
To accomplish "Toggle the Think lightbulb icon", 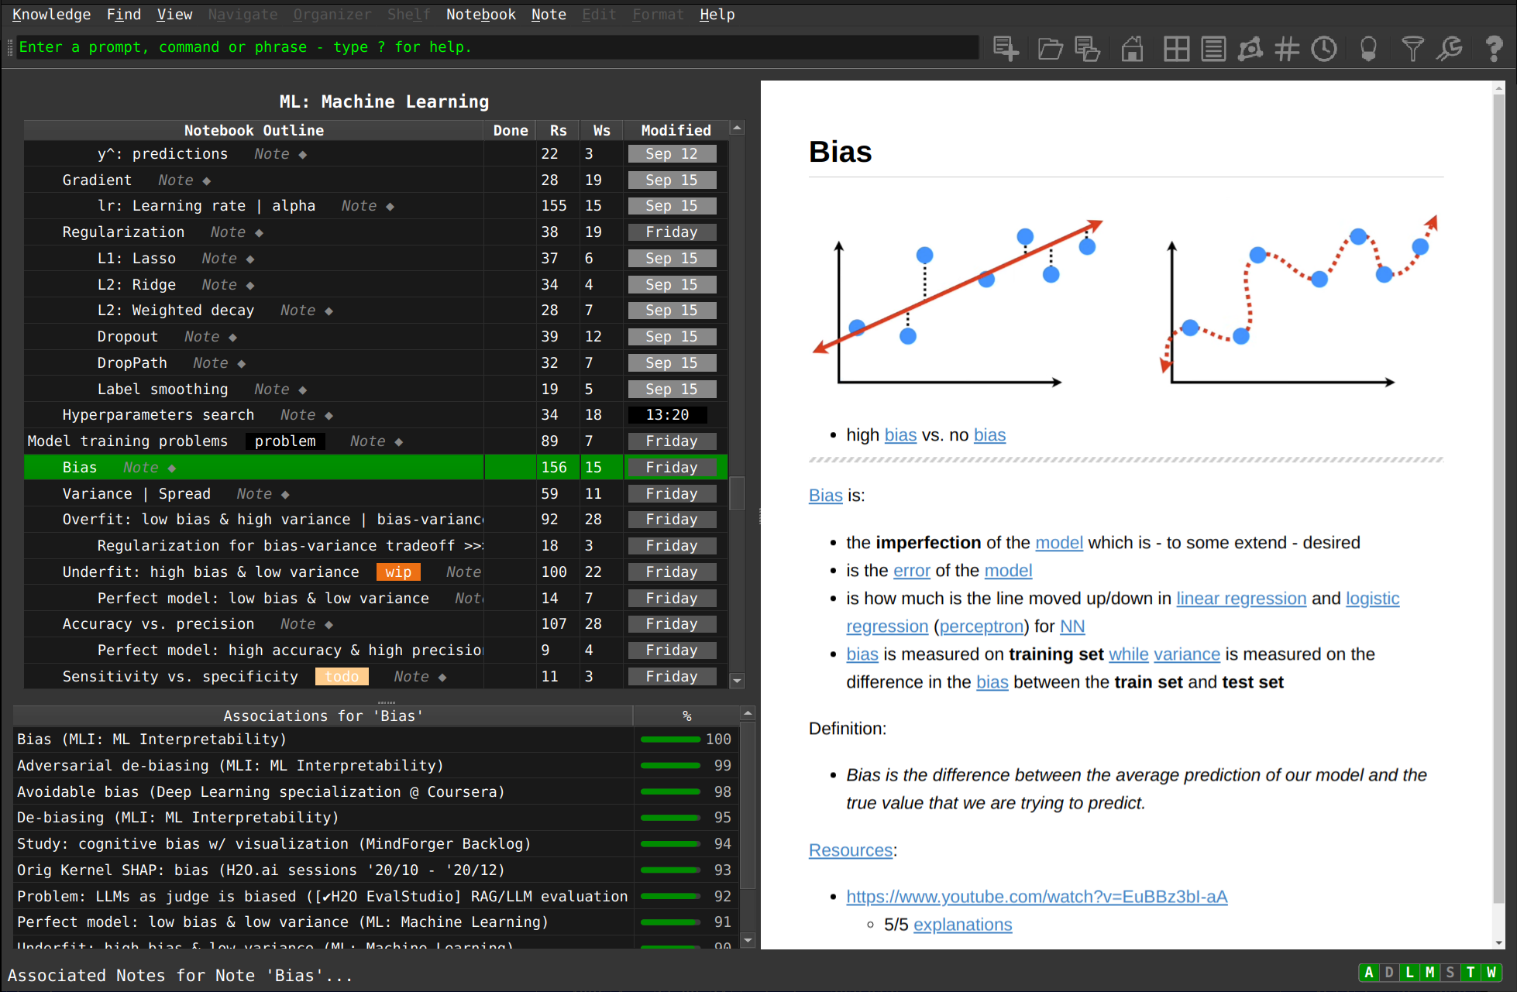I will 1368,48.
